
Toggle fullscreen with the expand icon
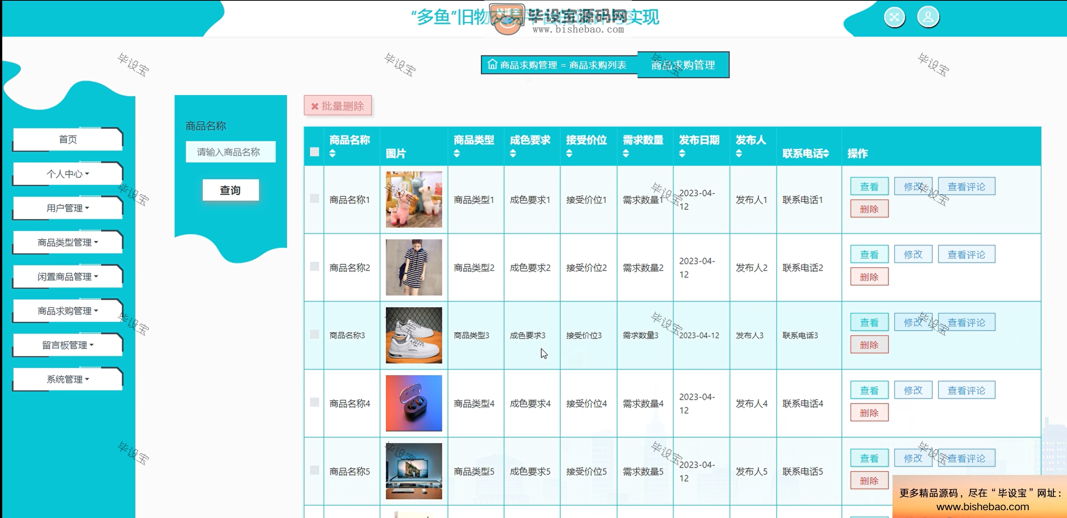point(894,17)
